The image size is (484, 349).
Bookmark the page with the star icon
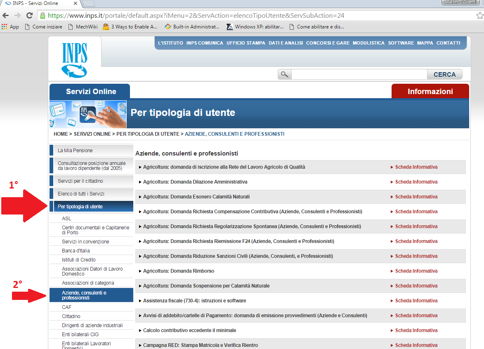(x=479, y=16)
